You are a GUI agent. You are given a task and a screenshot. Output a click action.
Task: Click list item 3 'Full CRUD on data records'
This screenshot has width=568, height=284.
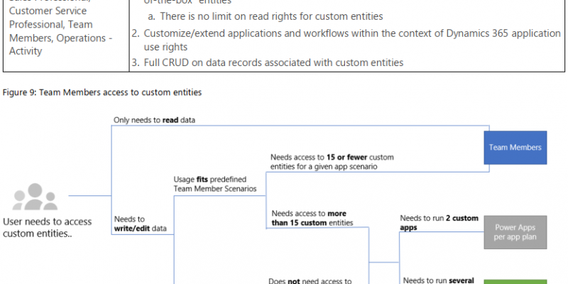pyautogui.click(x=268, y=62)
